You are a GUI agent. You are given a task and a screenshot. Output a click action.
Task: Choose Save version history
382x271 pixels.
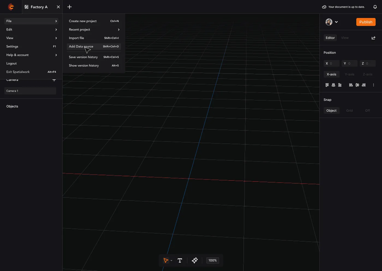pyautogui.click(x=94, y=57)
